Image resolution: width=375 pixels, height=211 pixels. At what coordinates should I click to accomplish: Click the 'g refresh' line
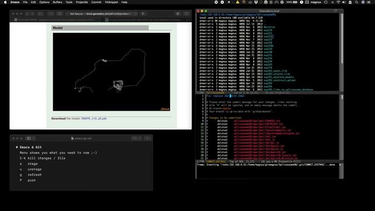click(30, 175)
